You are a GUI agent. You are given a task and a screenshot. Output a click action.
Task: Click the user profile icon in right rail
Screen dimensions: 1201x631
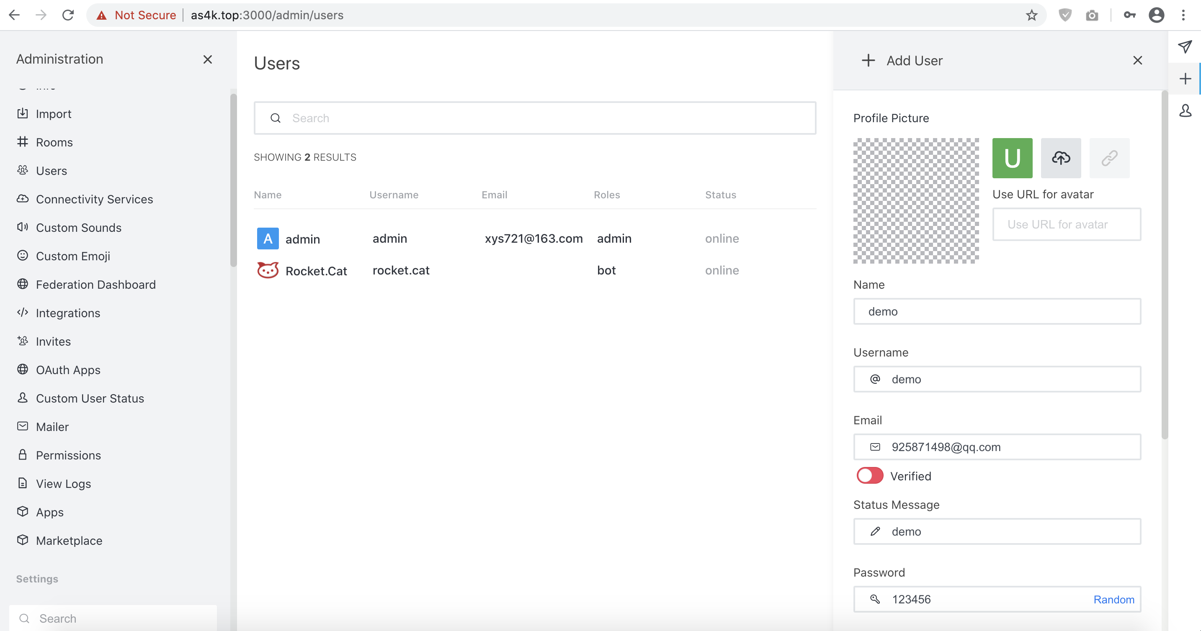[1185, 110]
